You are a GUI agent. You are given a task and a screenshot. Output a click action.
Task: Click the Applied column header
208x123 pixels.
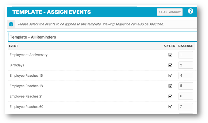coord(169,46)
